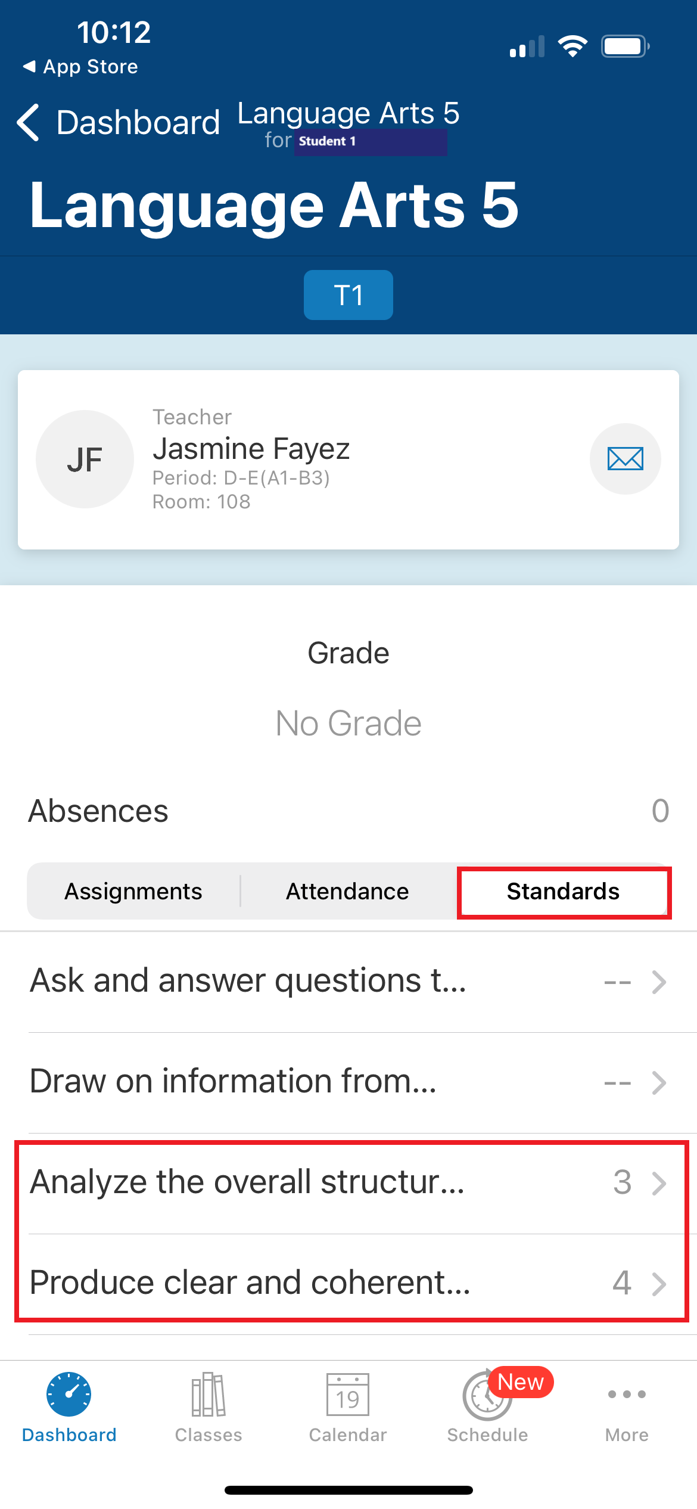
Task: Select the Standards segment
Action: pyautogui.click(x=563, y=891)
